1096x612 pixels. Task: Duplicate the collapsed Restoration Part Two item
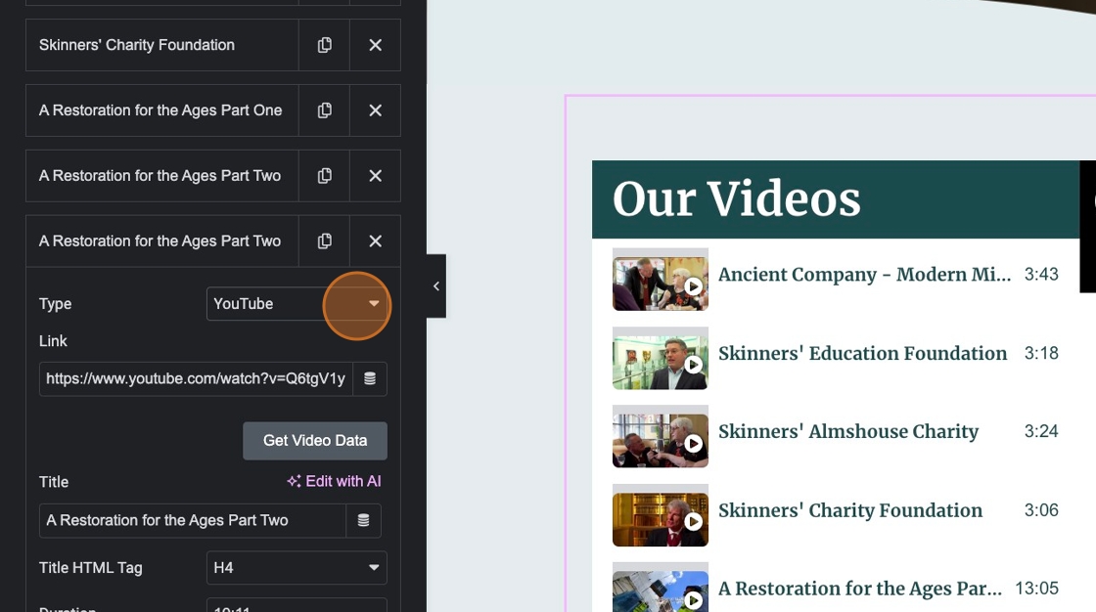[324, 176]
